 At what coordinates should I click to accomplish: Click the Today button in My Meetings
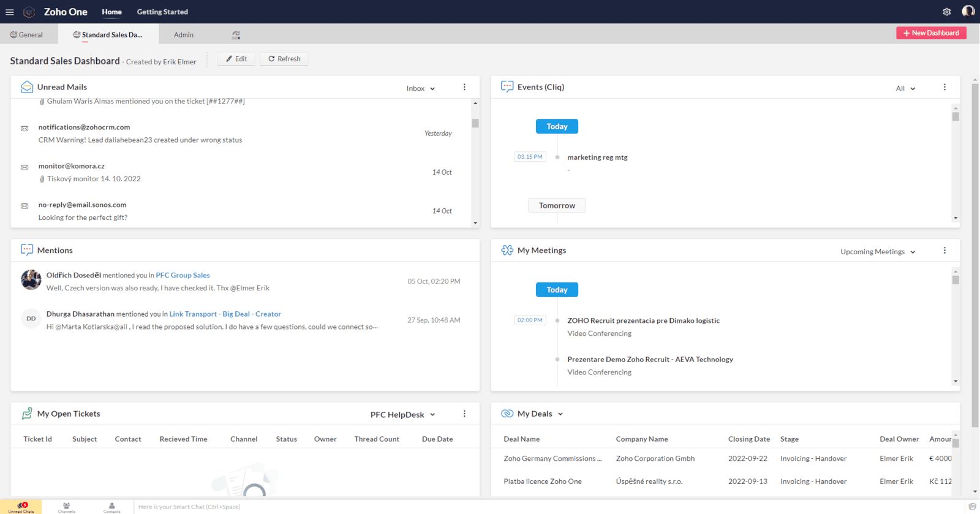tap(557, 290)
